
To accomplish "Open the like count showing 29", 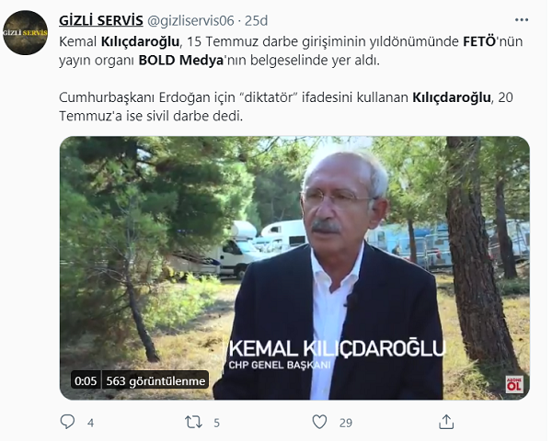I will pos(346,423).
